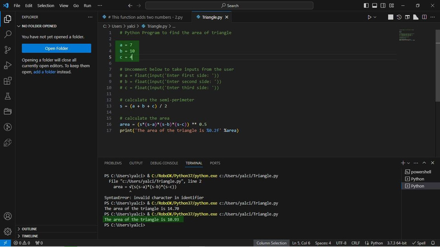440x247 pixels.
Task: Switch to the Debug Console tab
Action: tap(164, 163)
